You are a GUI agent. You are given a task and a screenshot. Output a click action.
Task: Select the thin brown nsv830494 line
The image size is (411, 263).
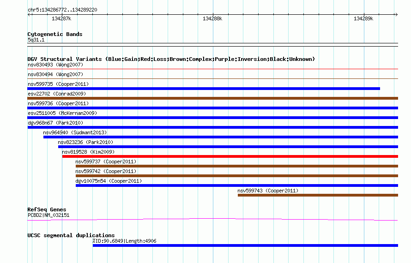pos(213,78)
